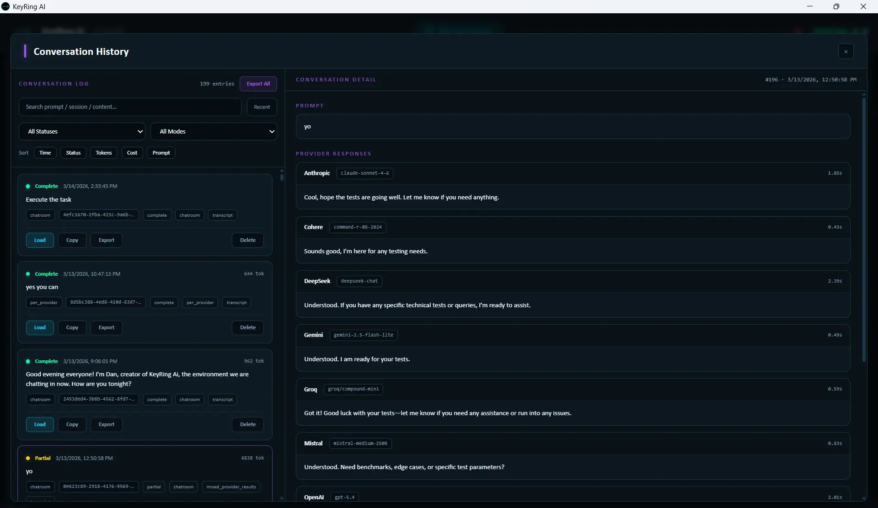Click the Anthropic provider name
Image resolution: width=878 pixels, height=508 pixels.
[x=317, y=173]
